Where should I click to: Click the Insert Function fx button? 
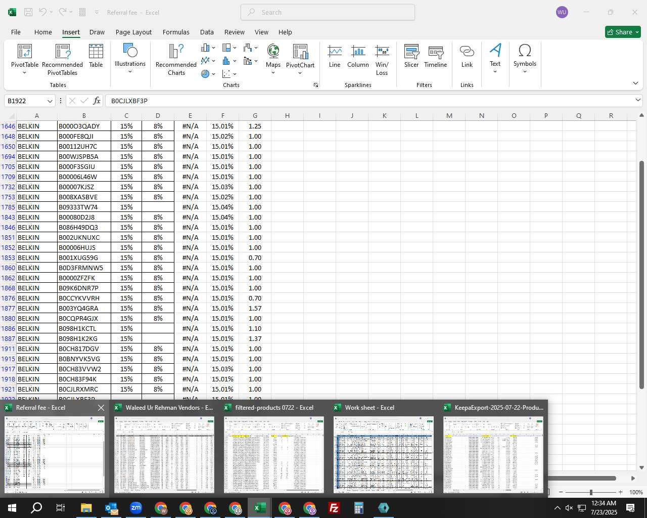tap(97, 101)
